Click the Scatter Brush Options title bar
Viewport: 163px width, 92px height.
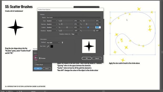click(70, 10)
